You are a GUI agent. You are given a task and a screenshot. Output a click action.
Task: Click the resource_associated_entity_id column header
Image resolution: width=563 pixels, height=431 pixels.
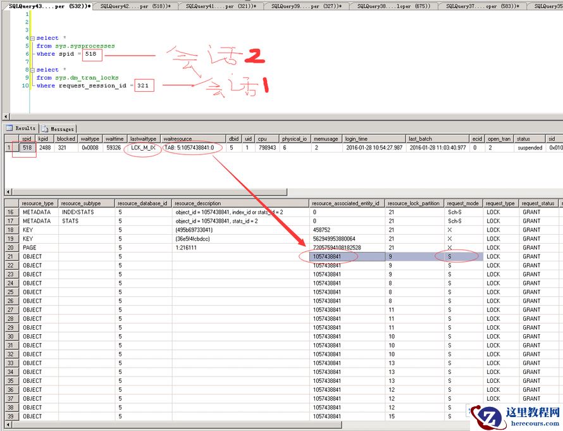coord(346,203)
